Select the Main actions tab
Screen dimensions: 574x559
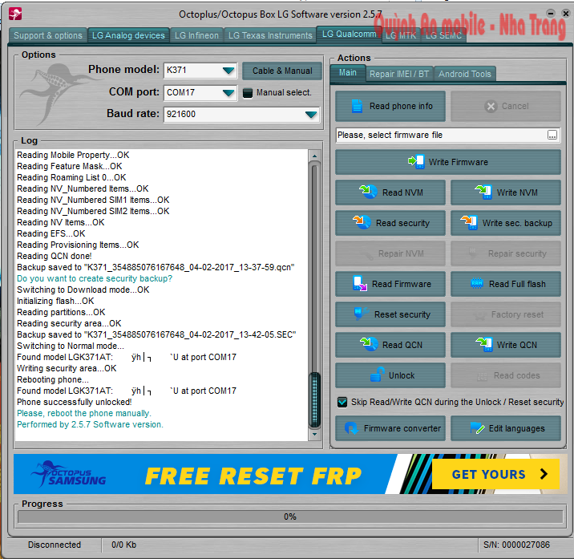347,73
